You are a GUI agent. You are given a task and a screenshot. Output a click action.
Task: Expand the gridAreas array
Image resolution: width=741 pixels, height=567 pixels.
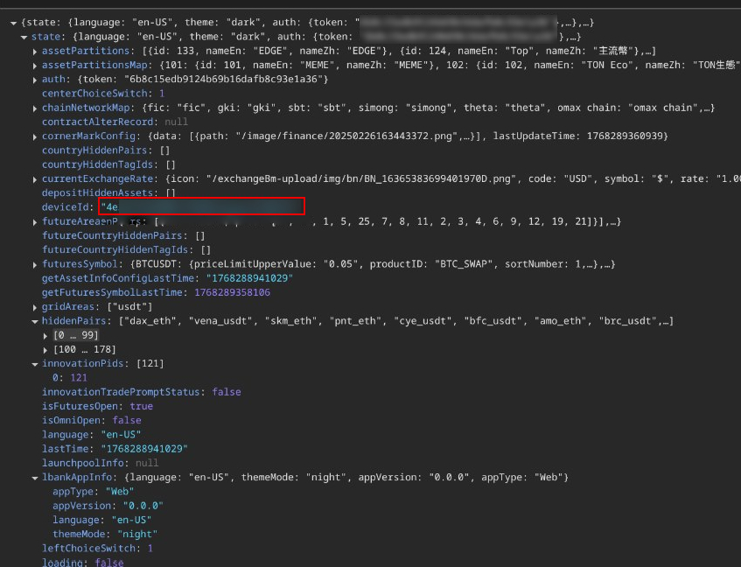click(35, 307)
